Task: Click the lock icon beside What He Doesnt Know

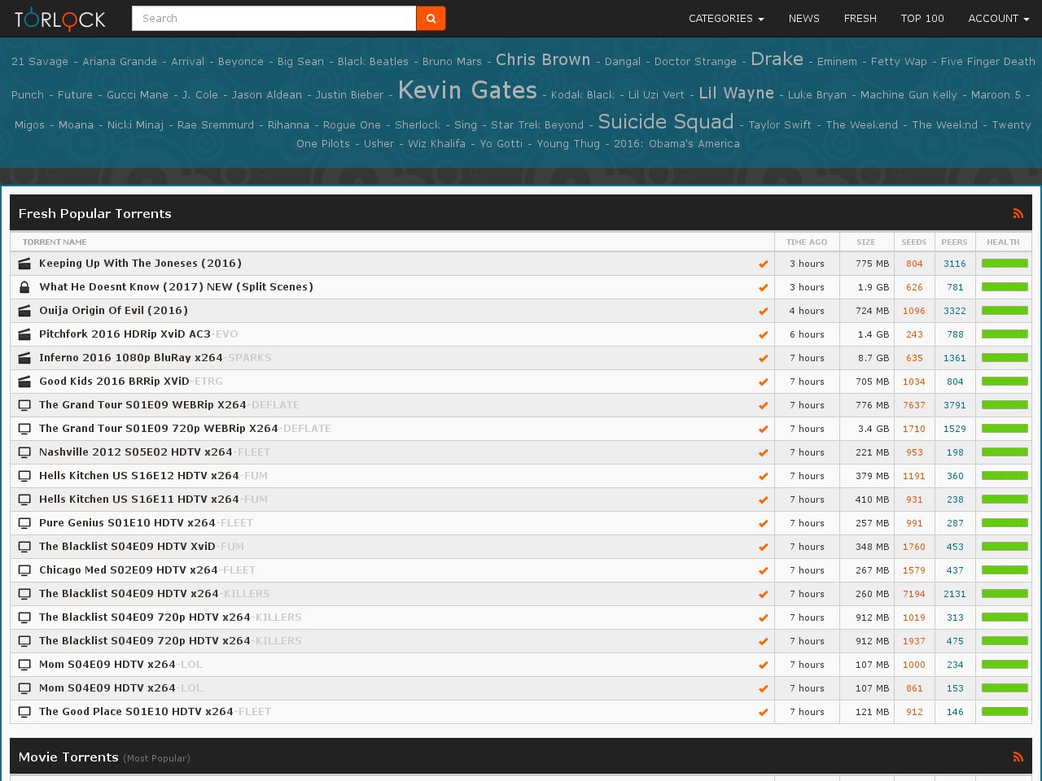Action: pos(24,287)
